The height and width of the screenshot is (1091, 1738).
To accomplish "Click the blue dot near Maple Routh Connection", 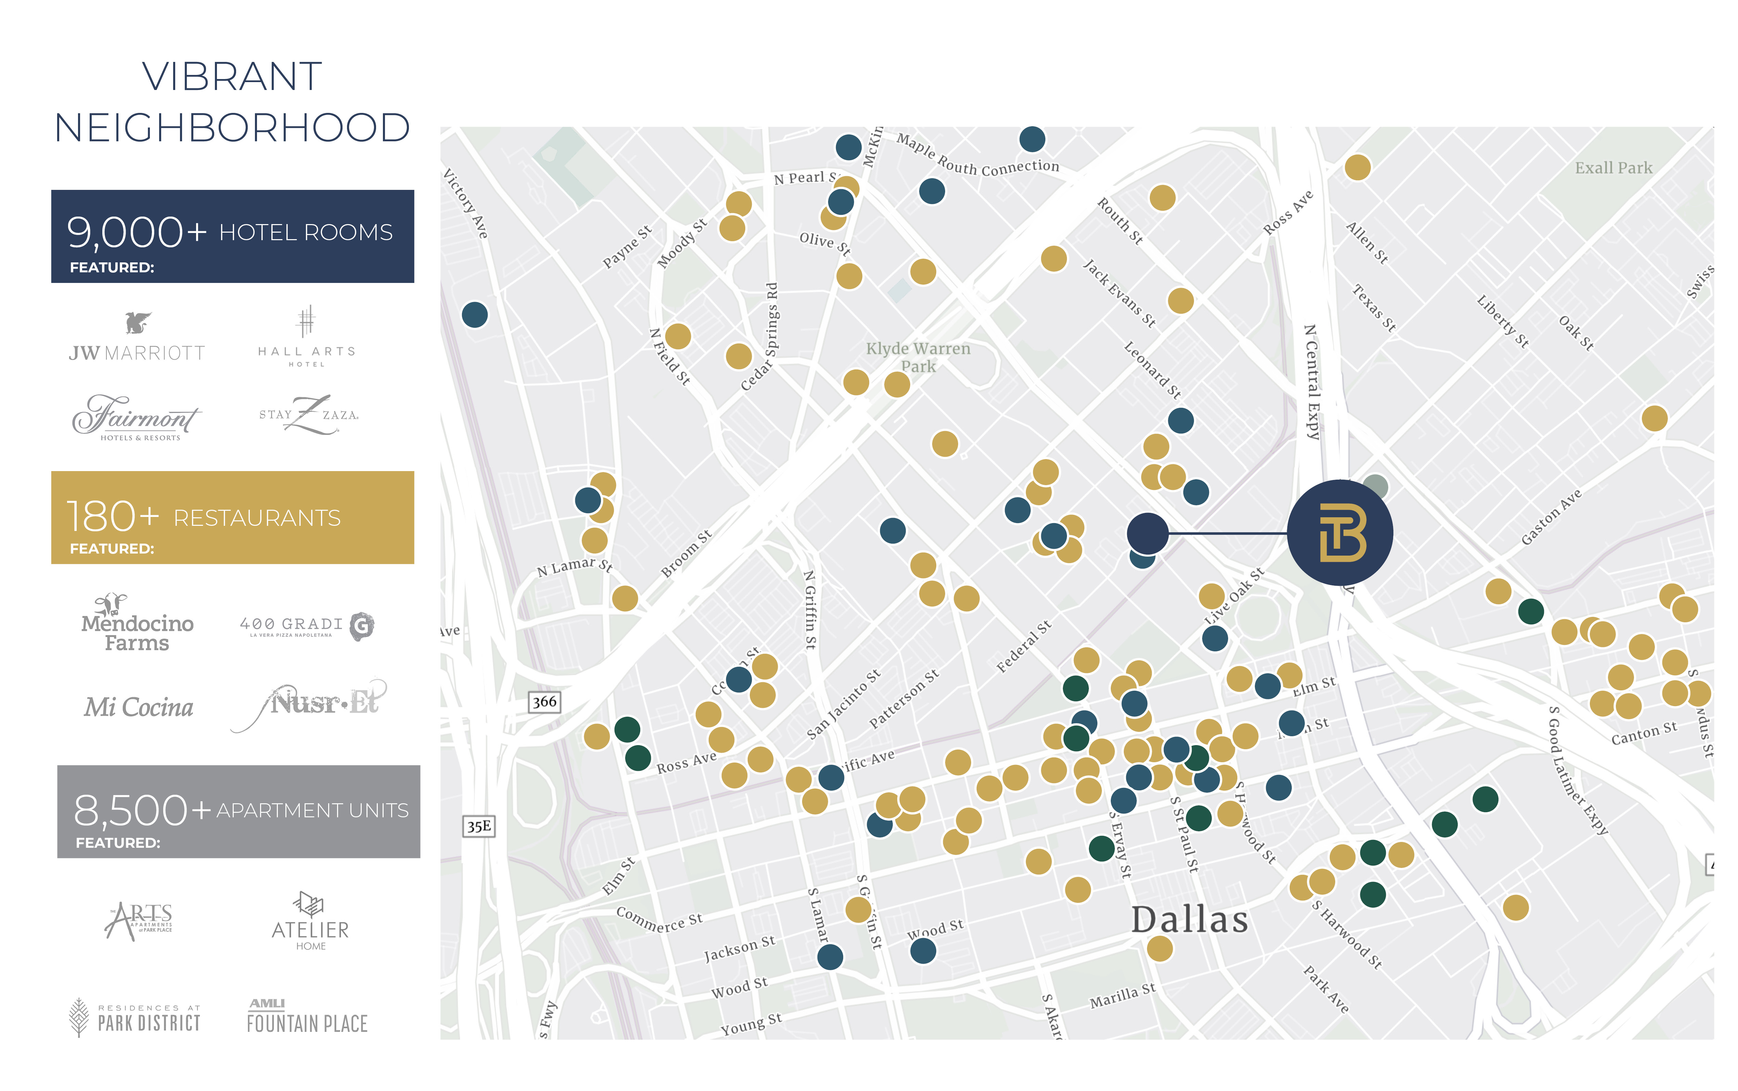I will 1032,139.
